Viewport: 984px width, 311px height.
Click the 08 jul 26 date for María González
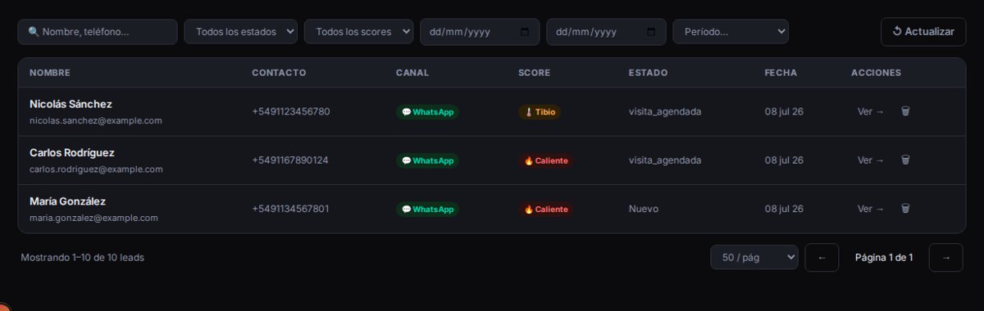(x=784, y=209)
